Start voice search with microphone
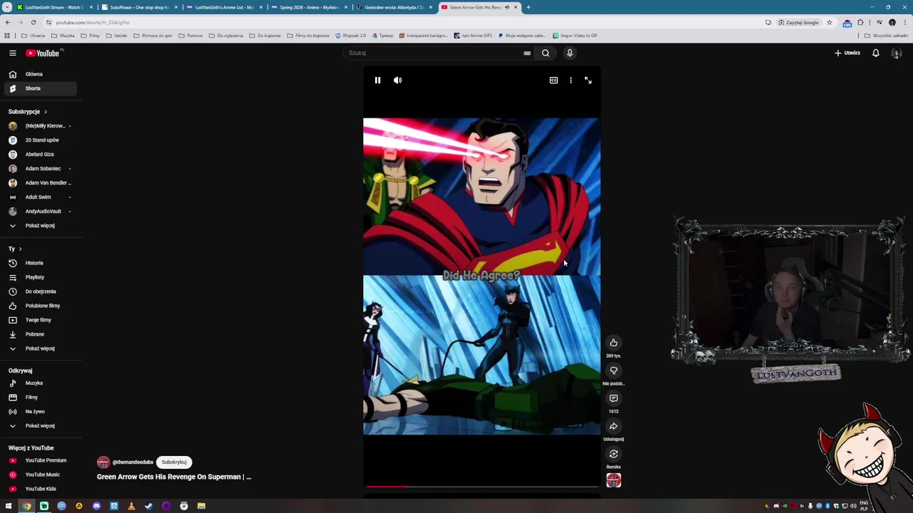 [569, 53]
